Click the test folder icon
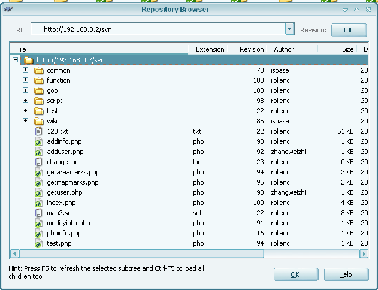The height and width of the screenshot is (290, 378). [x=38, y=111]
